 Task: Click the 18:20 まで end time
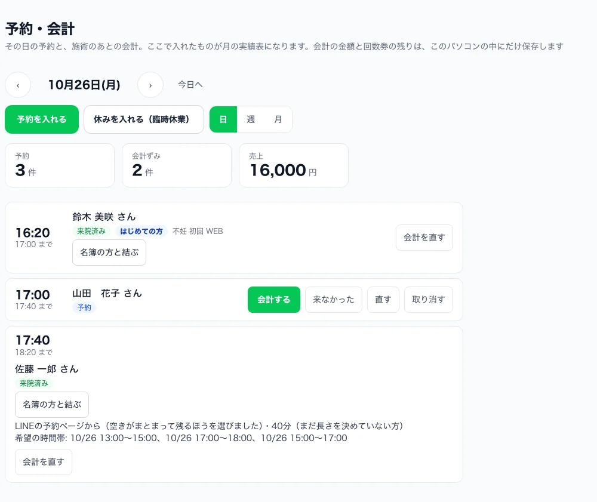point(34,352)
